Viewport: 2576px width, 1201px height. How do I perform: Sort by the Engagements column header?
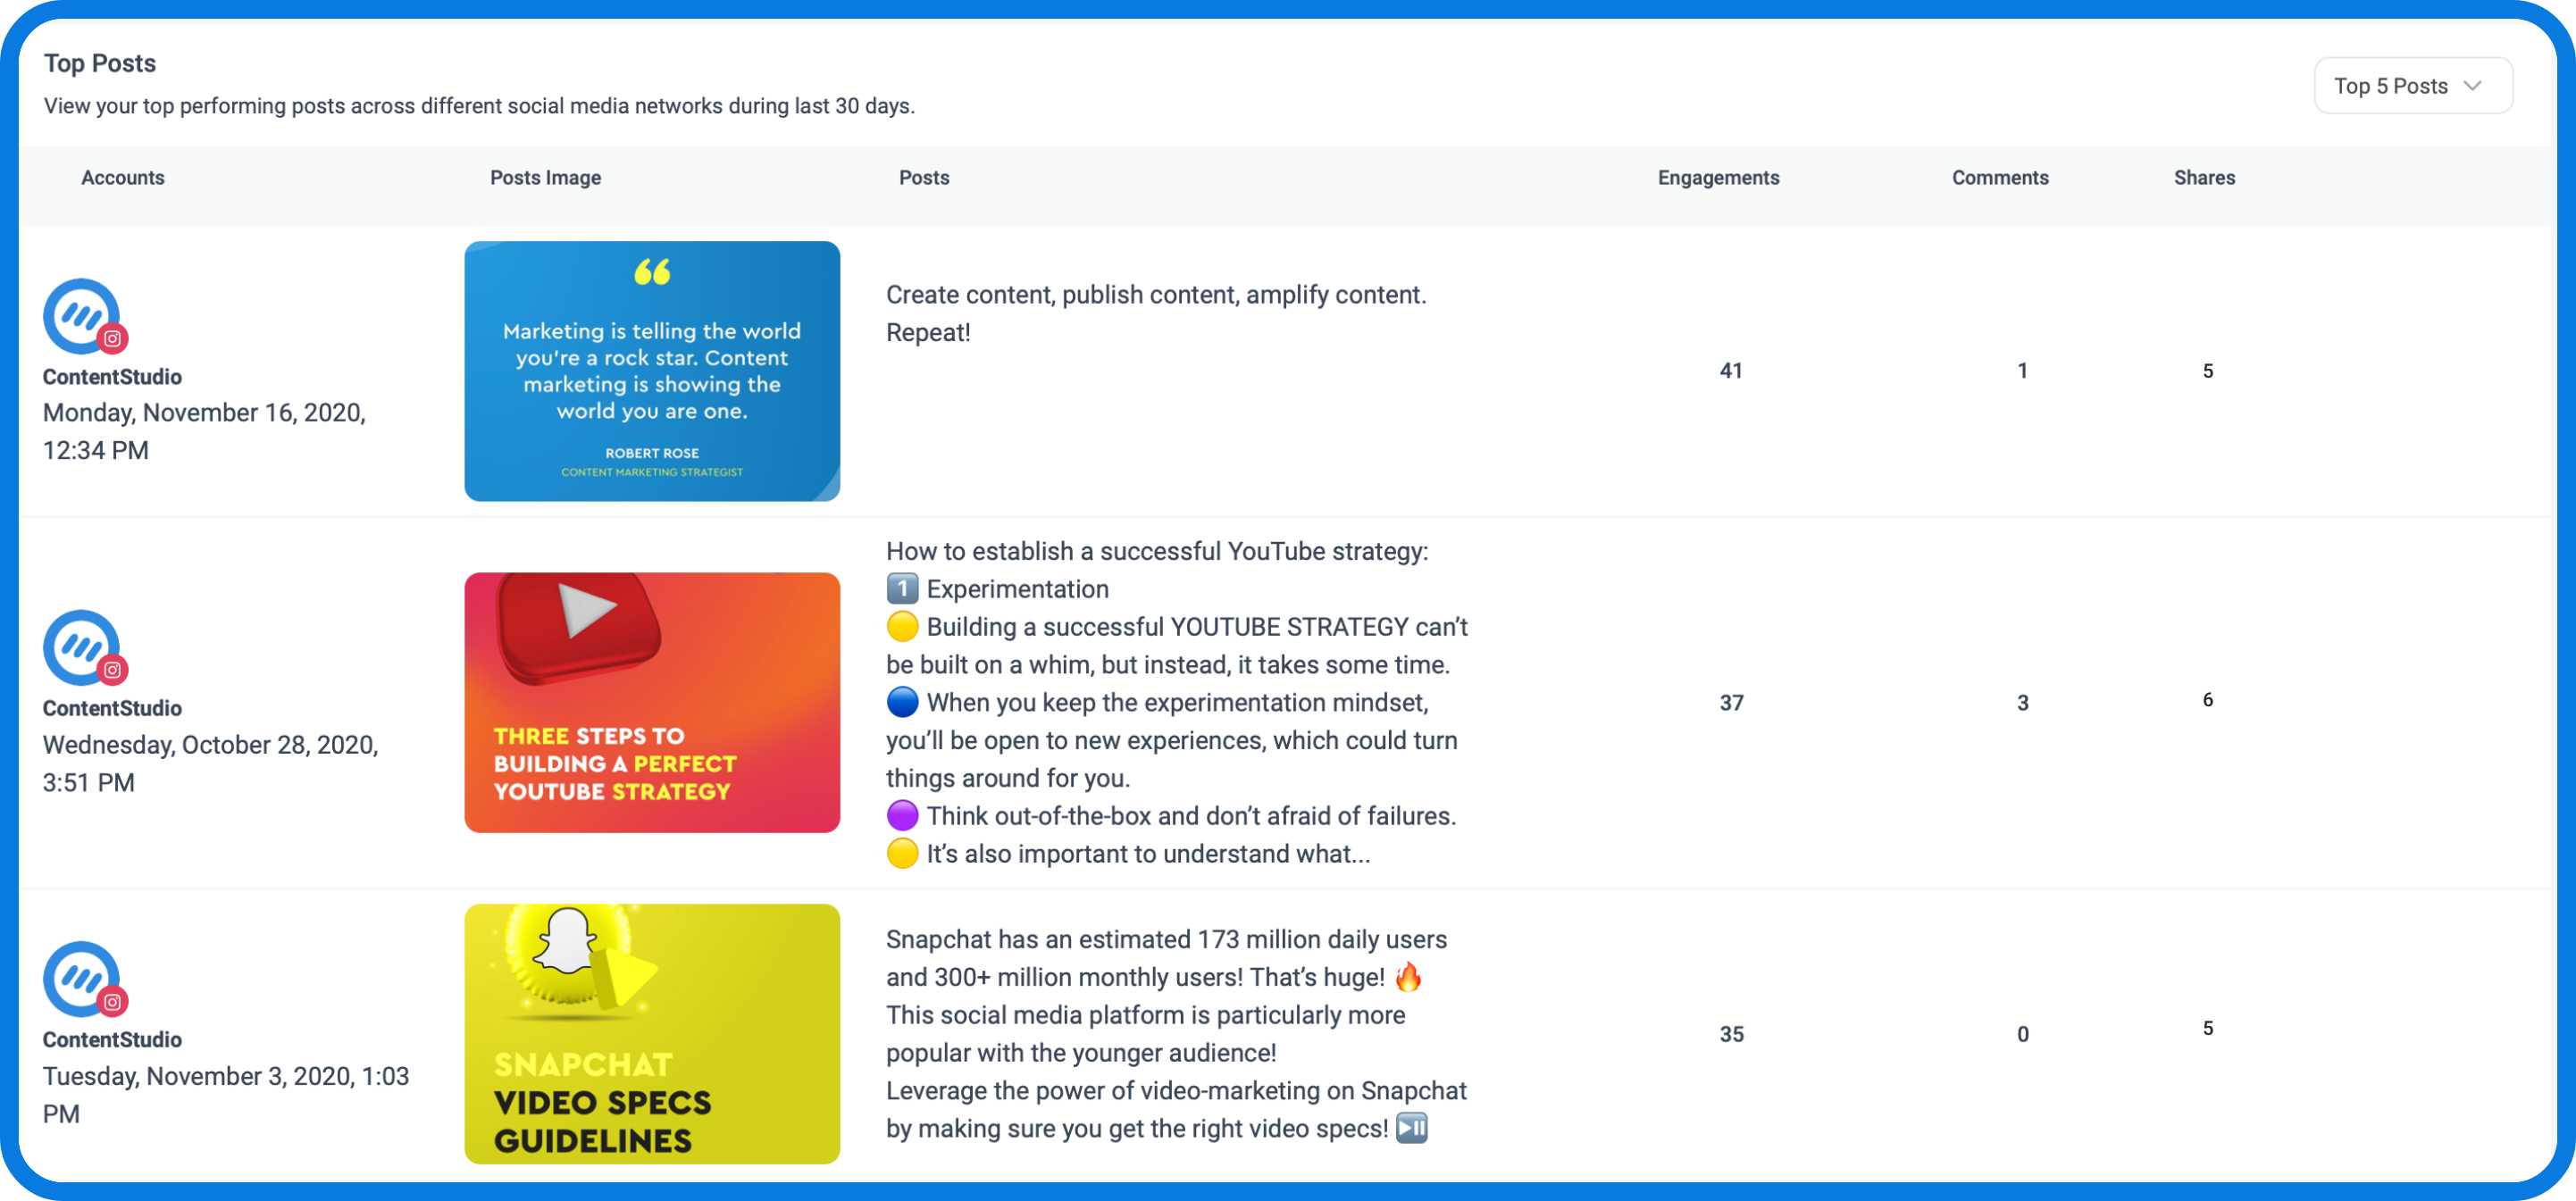click(1718, 177)
